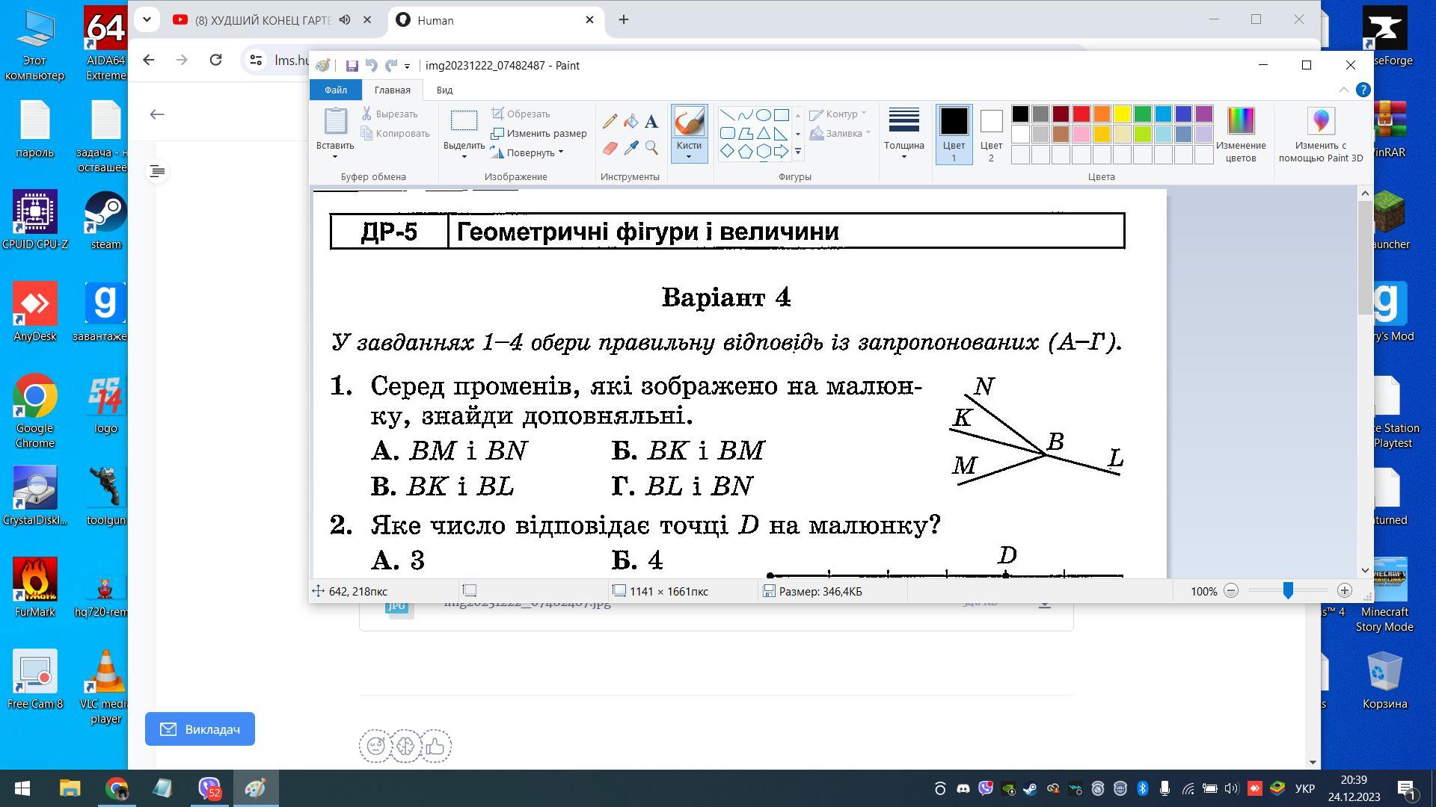Expand the shapes gallery more arrow
The height and width of the screenshot is (807, 1436).
(x=798, y=152)
